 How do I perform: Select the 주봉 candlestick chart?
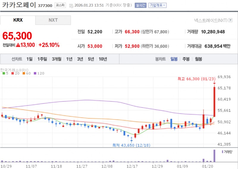(186, 59)
